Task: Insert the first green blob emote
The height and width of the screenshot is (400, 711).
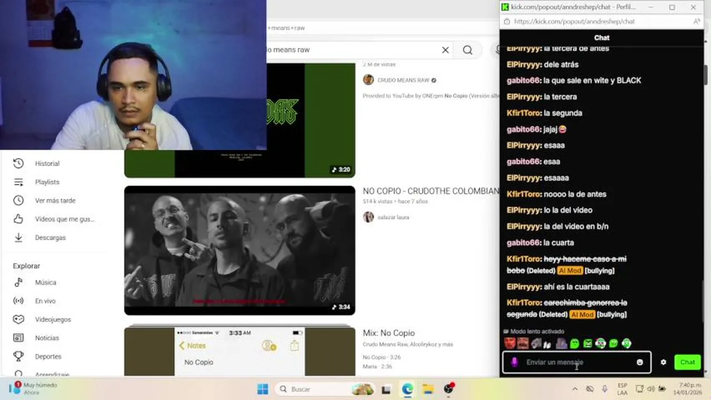Action: click(575, 344)
